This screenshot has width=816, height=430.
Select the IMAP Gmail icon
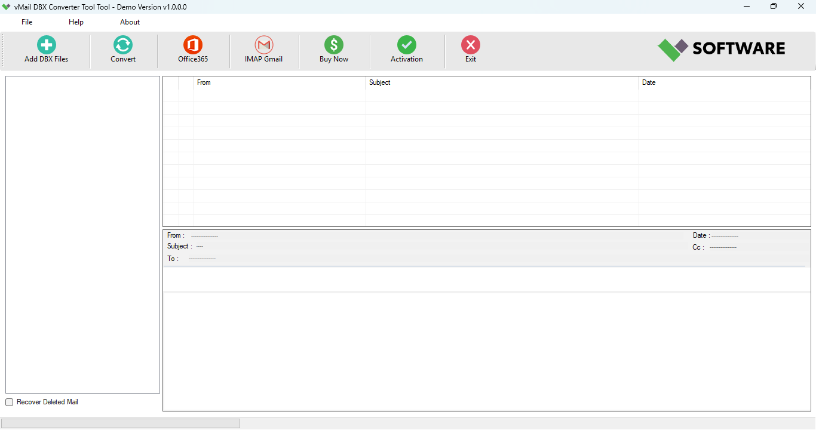(263, 45)
